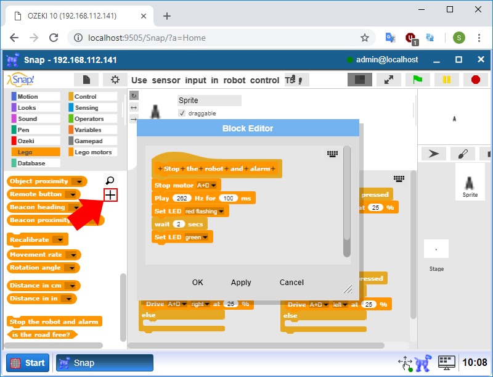The width and height of the screenshot is (493, 377).
Task: Click the green flag run icon
Action: click(x=417, y=80)
